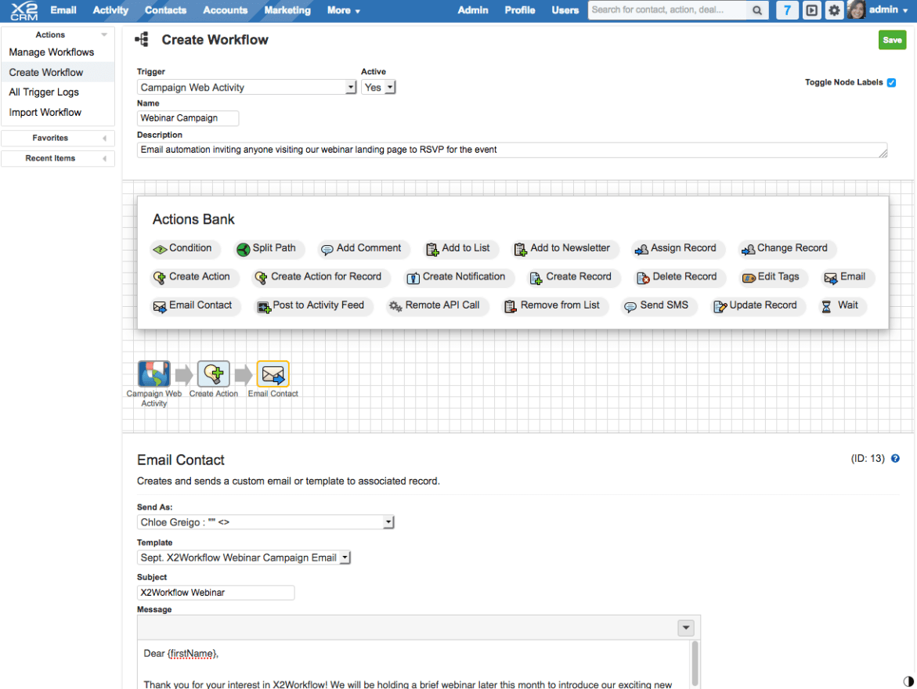Click the play widget icon in header

812,10
